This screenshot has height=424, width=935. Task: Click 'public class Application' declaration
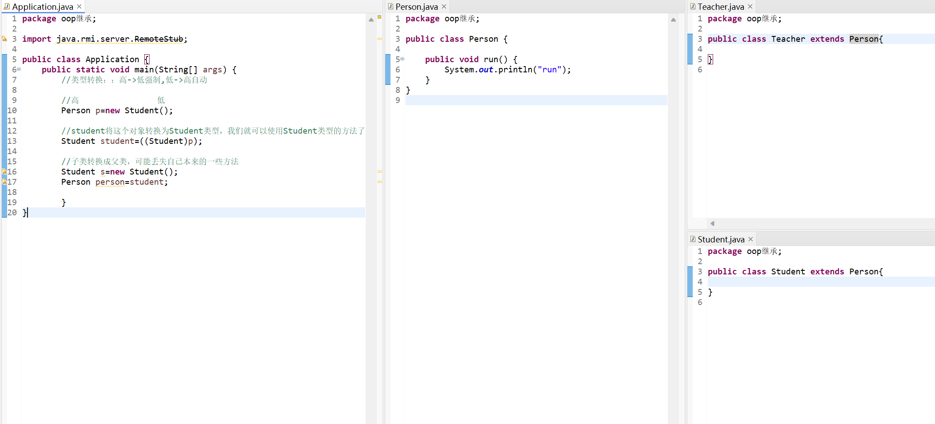click(81, 59)
